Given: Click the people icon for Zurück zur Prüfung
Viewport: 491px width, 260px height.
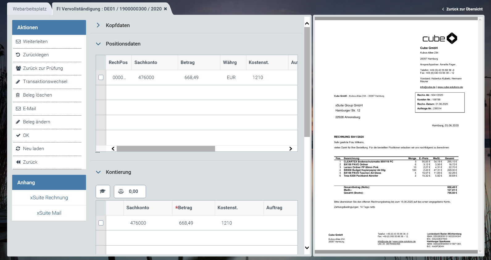Looking at the screenshot, I should (x=18, y=68).
